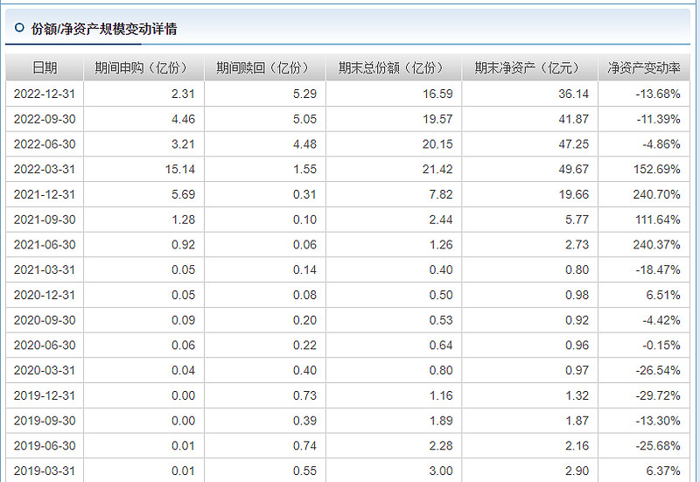Select the change rate -11.39%
Image resolution: width=700 pixels, height=482 pixels.
pos(658,119)
